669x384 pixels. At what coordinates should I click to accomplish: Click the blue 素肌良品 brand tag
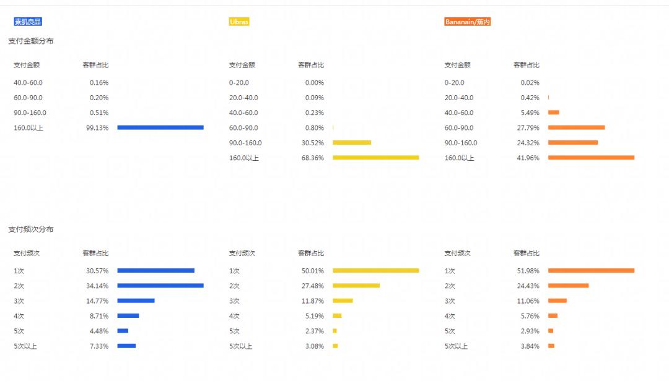point(28,22)
